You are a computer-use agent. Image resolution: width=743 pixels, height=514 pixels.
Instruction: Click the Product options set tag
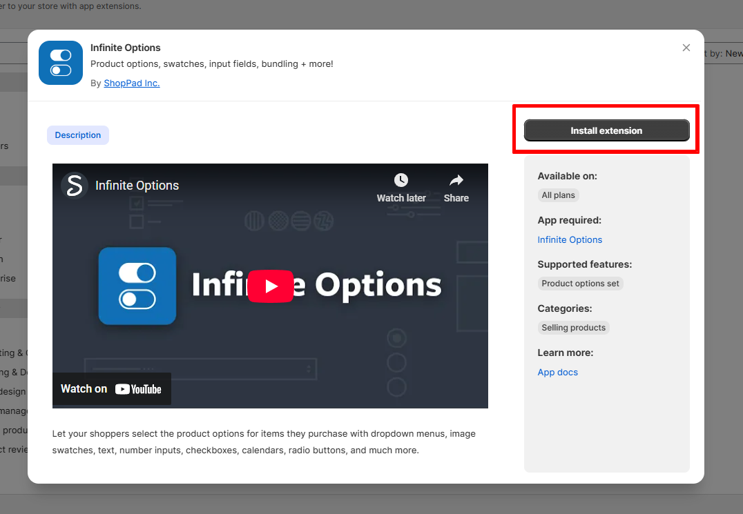pyautogui.click(x=580, y=284)
